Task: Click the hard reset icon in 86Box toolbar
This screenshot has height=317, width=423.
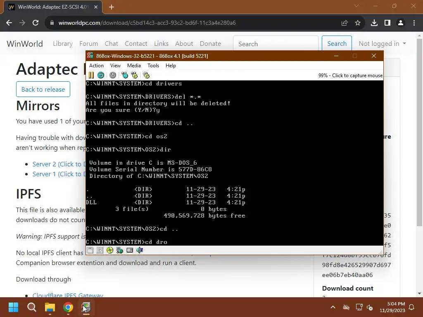Action: 101,75
